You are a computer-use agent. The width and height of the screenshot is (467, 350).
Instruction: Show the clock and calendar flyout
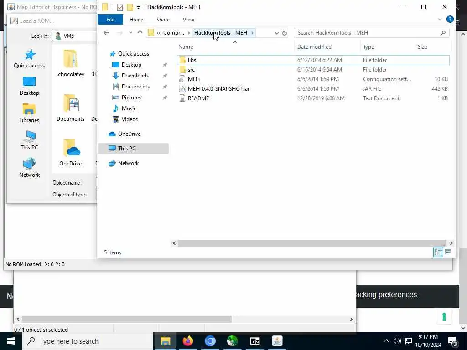pyautogui.click(x=428, y=341)
